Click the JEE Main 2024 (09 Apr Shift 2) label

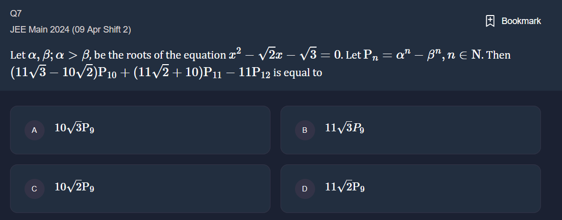point(71,30)
